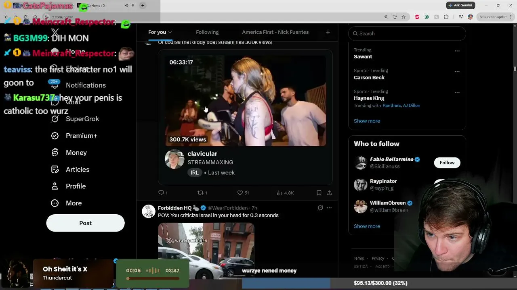Repost the diddy boat stream post

[x=202, y=193]
